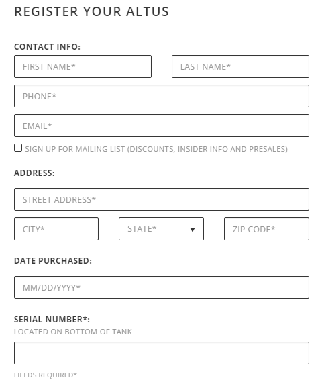Image resolution: width=320 pixels, height=392 pixels.
Task: Click the 'Address:' section label
Action: pos(34,173)
